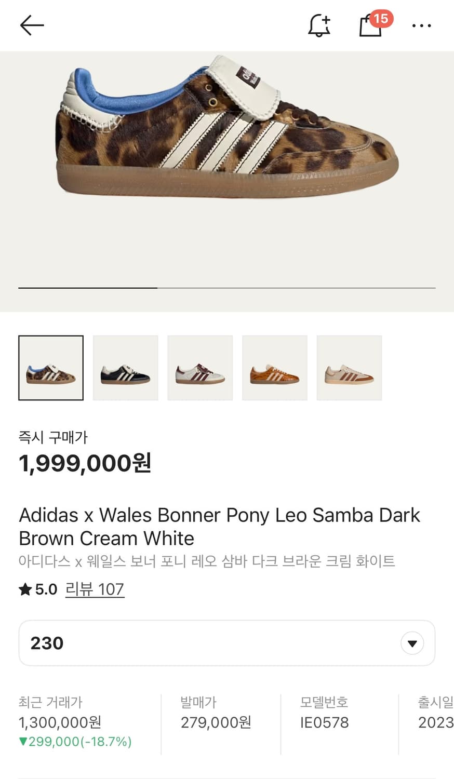Tap the notification bell icon
Viewport: 454px width, 779px height.
(319, 25)
